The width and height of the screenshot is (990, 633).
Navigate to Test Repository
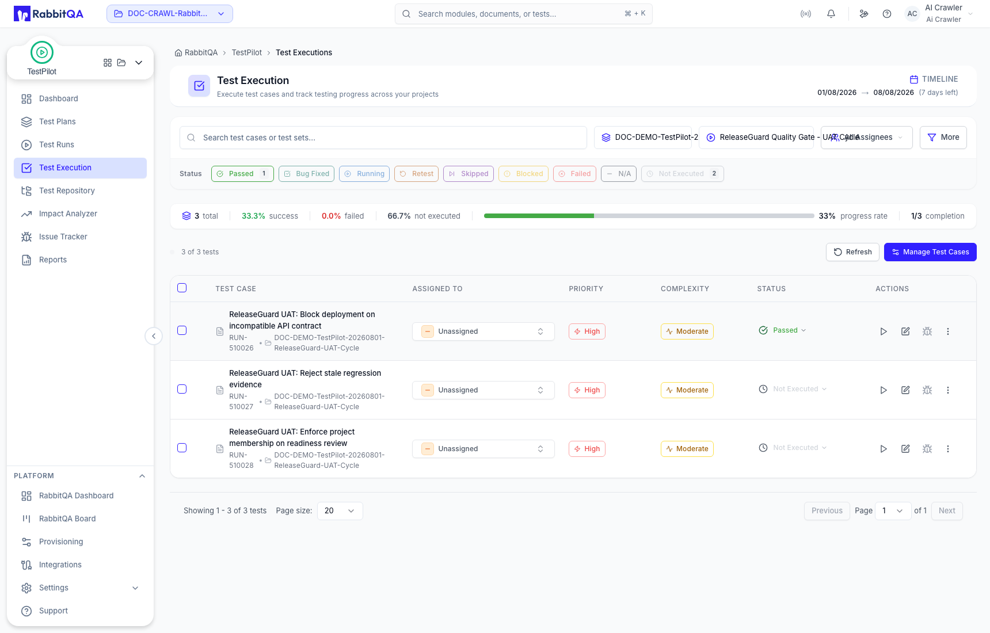(81, 191)
